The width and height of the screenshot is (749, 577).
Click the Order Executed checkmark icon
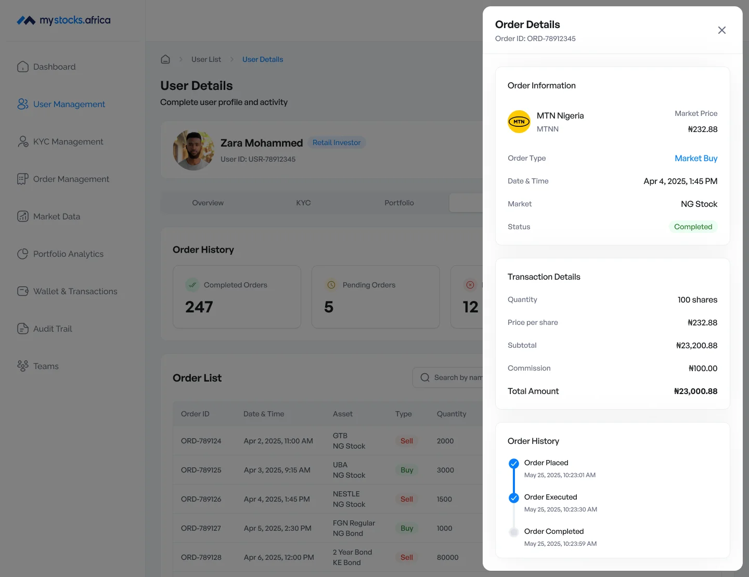pyautogui.click(x=514, y=497)
